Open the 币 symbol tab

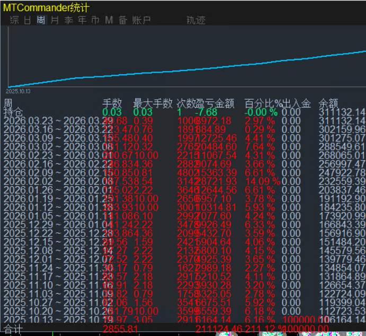95,20
